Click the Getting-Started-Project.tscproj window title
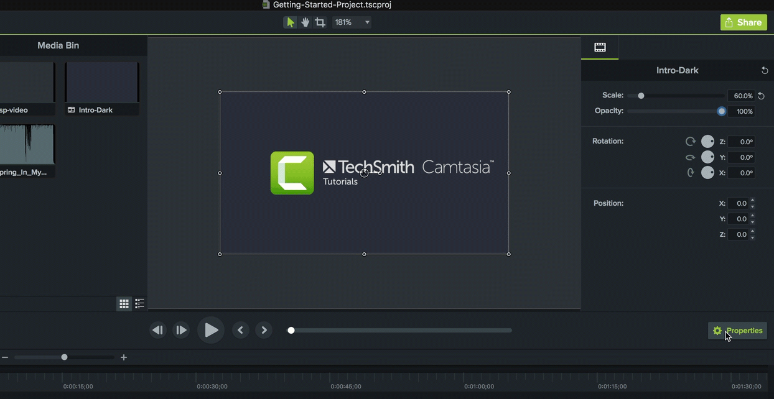The height and width of the screenshot is (399, 774). coord(332,4)
